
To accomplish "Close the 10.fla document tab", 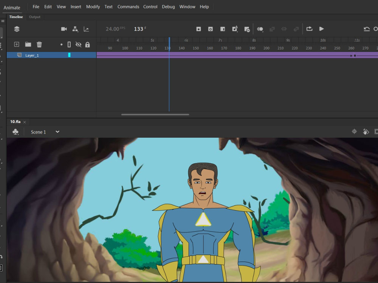I will 25,122.
